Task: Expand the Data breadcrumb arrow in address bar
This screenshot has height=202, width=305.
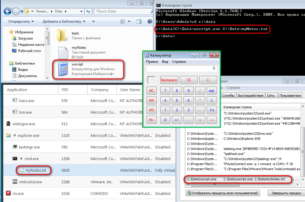Action: coord(66,12)
